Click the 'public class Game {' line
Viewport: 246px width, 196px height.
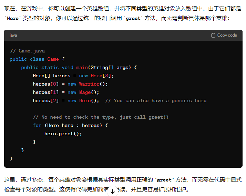[37, 59]
